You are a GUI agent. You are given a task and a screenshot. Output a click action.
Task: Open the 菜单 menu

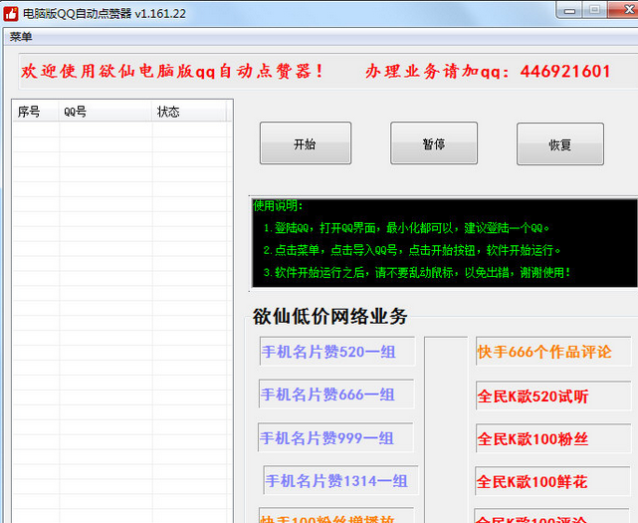pos(21,37)
